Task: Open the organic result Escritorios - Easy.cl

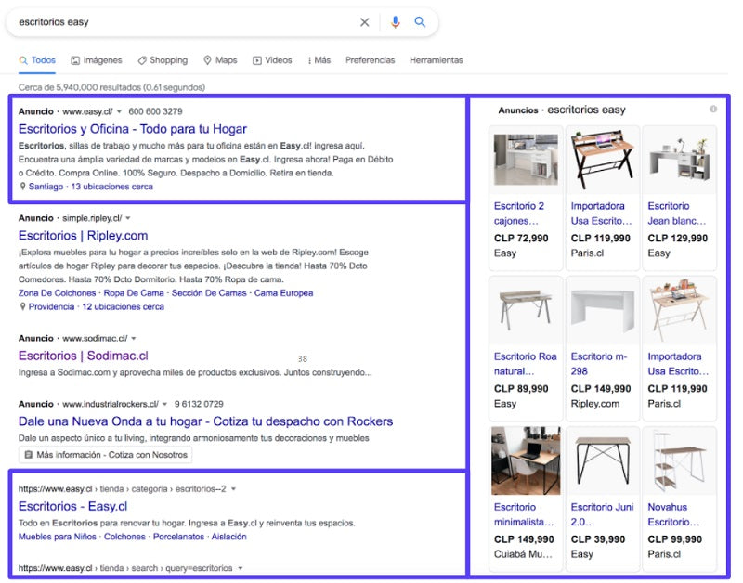Action: pos(73,506)
